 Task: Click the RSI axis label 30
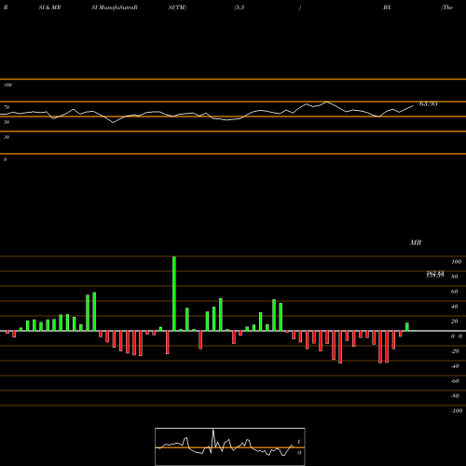coord(7,137)
